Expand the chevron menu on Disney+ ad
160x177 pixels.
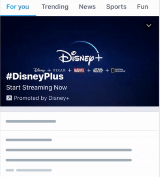(x=149, y=25)
